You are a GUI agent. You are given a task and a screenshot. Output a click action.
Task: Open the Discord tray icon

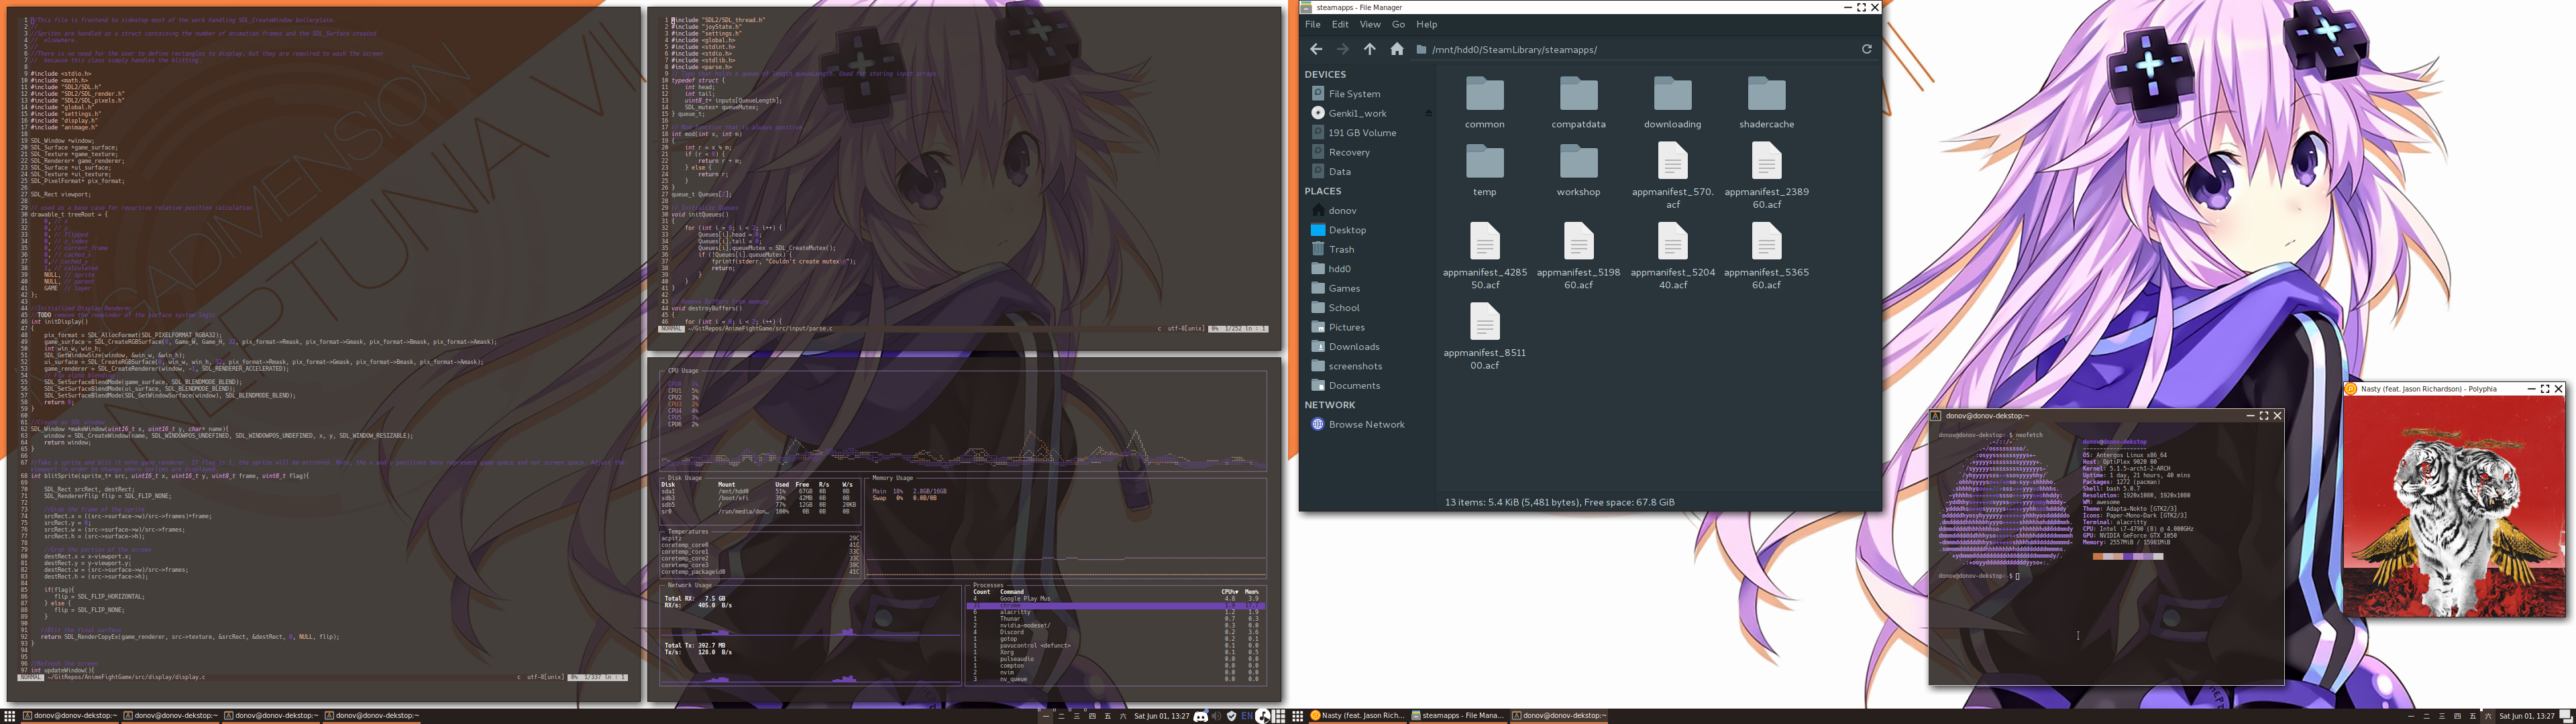click(1201, 716)
